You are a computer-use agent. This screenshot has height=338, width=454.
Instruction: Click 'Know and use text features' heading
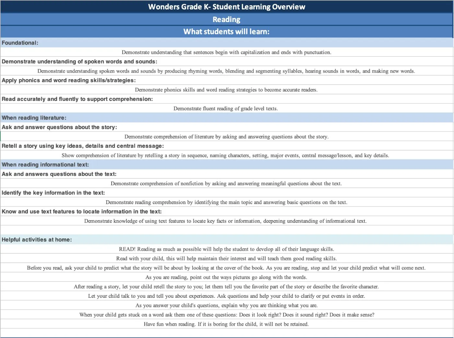pos(227,212)
